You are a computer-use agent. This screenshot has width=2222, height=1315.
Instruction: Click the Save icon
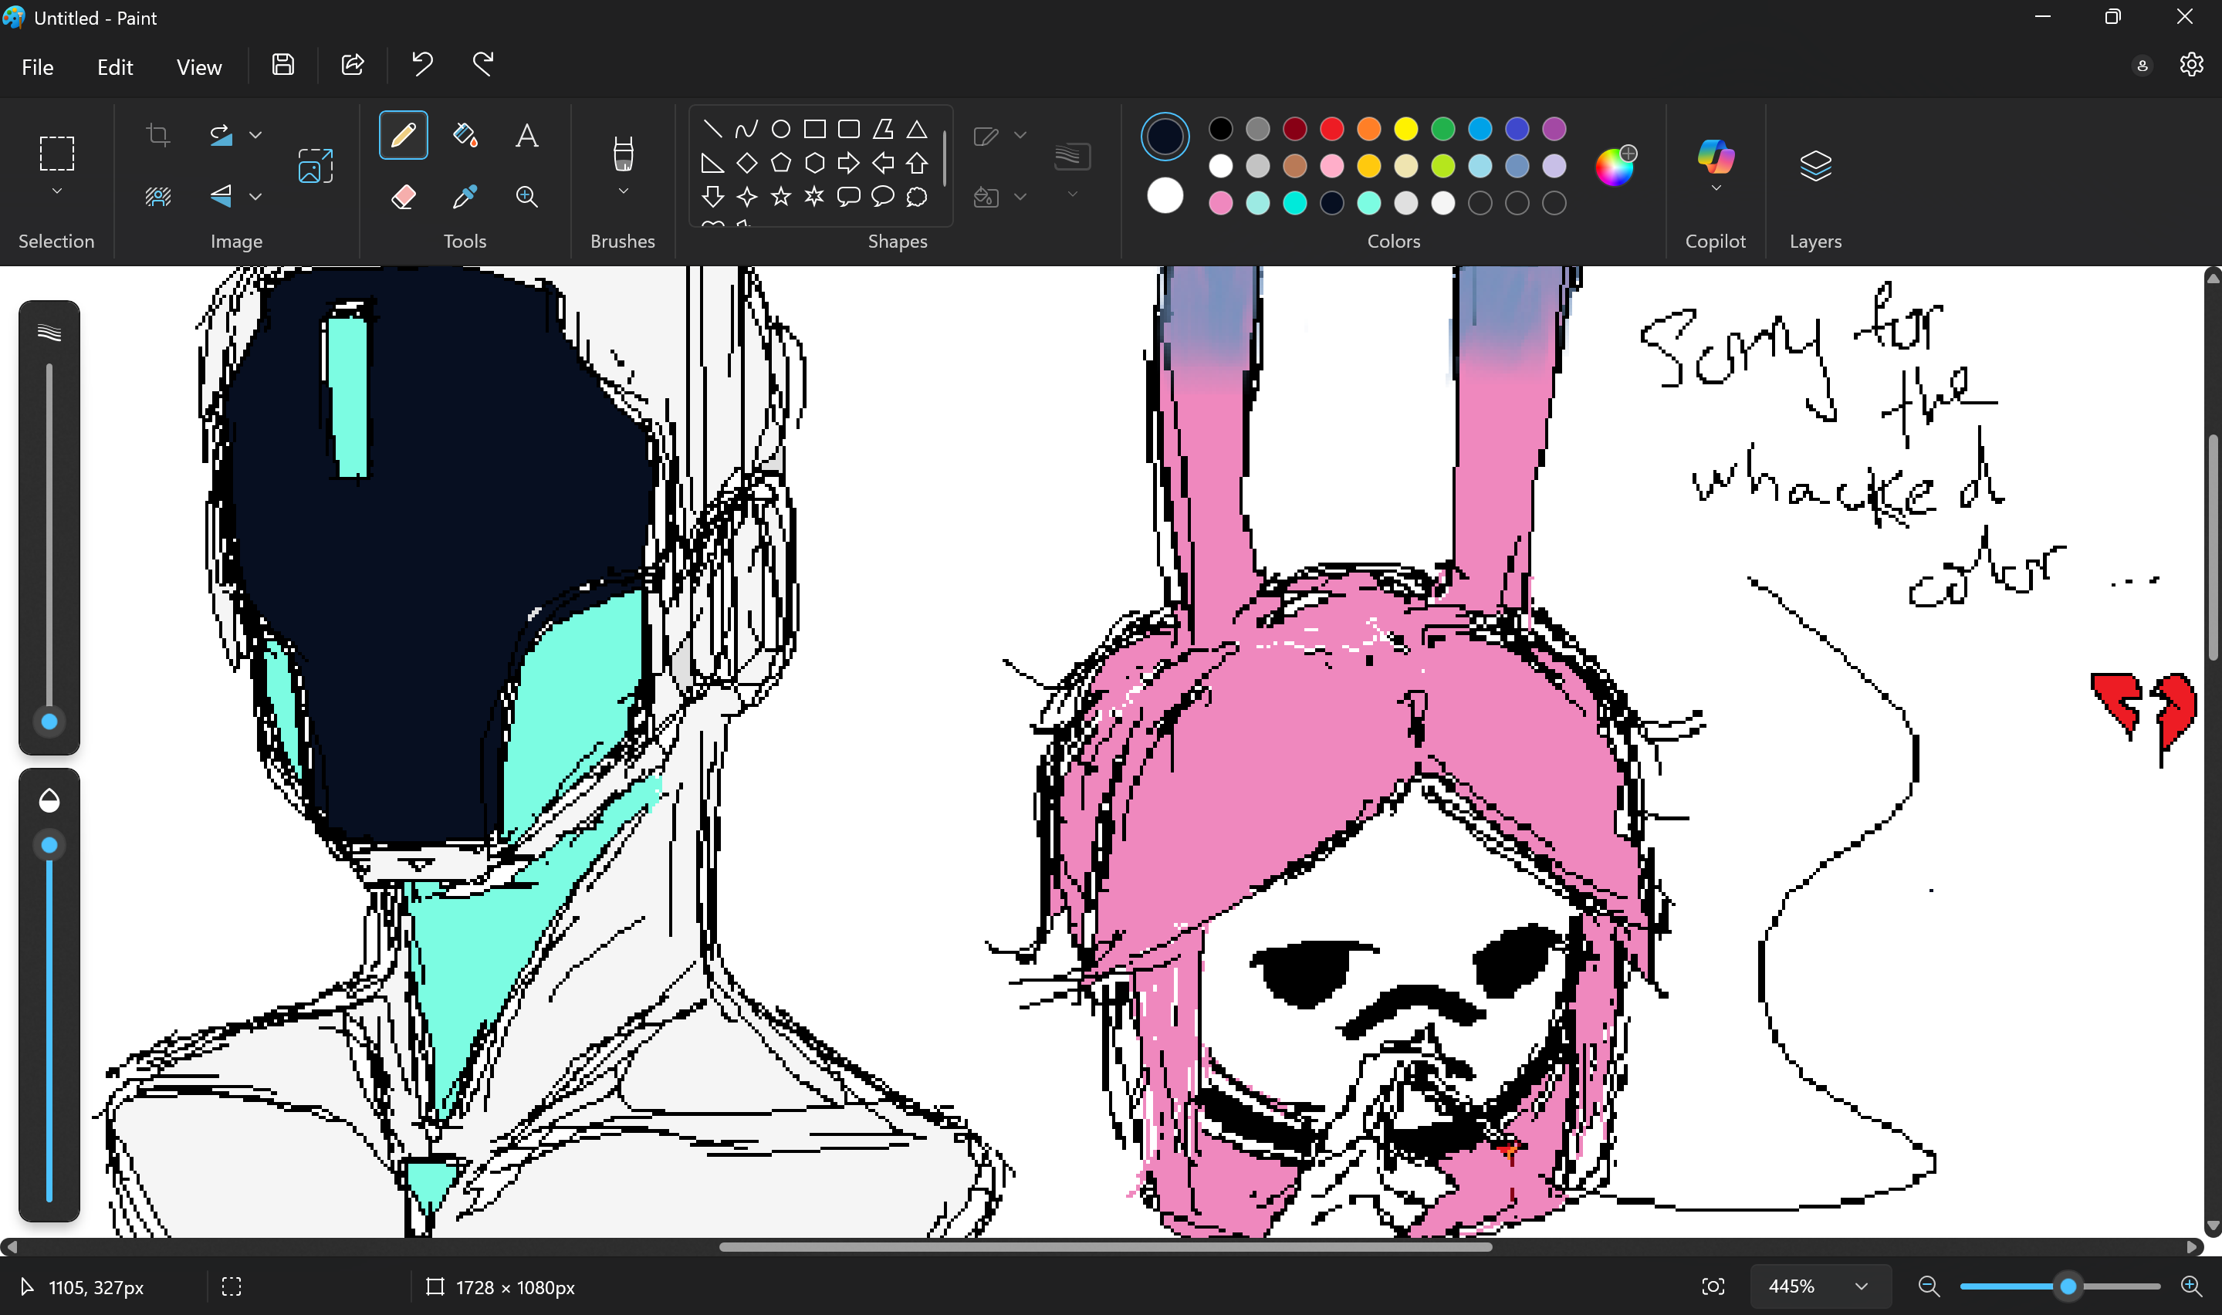(x=282, y=65)
